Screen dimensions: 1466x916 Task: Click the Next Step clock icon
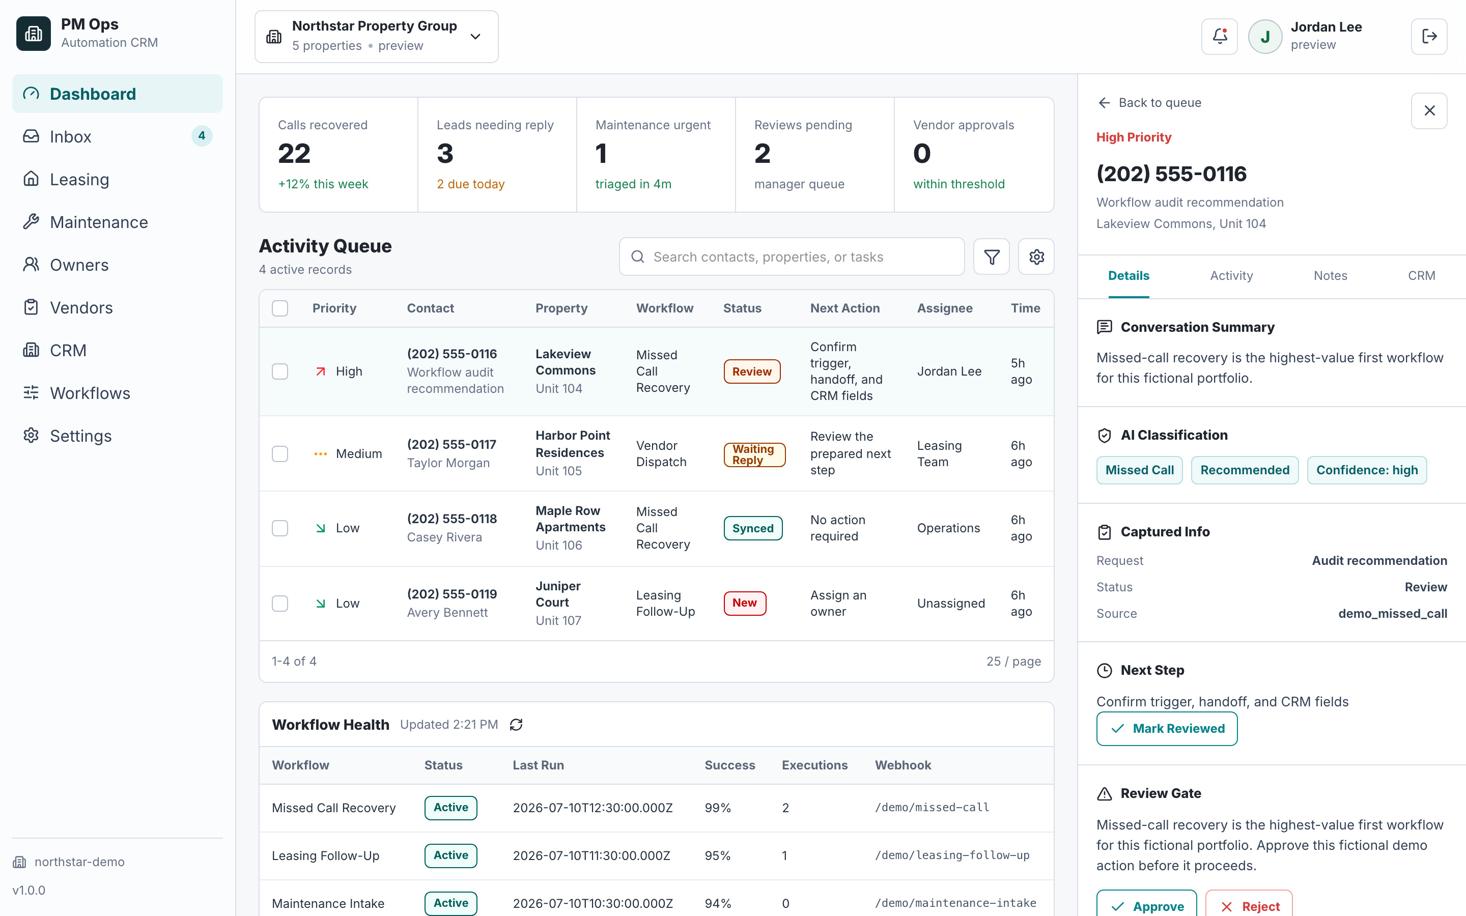tap(1105, 670)
